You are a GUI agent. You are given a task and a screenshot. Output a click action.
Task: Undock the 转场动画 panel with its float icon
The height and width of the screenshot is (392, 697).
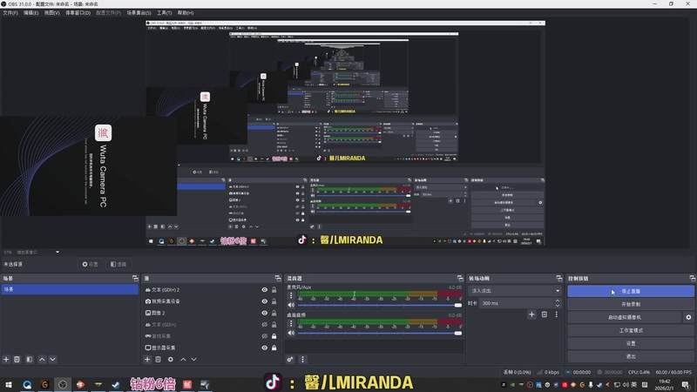click(559, 278)
